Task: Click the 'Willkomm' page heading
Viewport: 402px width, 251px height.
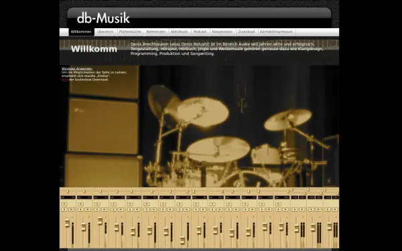Action: [94, 49]
